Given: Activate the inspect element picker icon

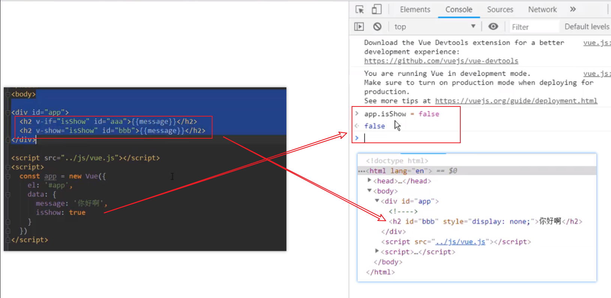Looking at the screenshot, I should (359, 9).
